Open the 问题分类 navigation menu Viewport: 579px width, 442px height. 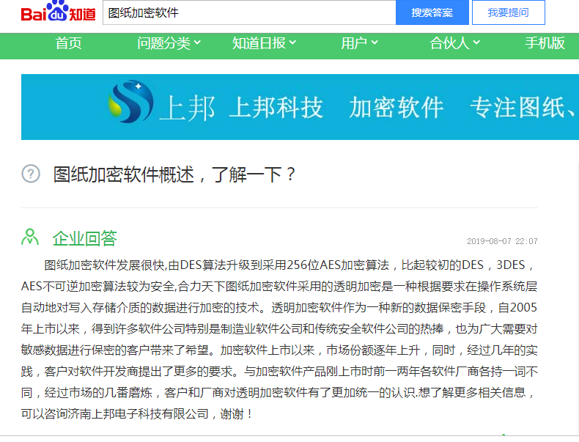click(163, 43)
